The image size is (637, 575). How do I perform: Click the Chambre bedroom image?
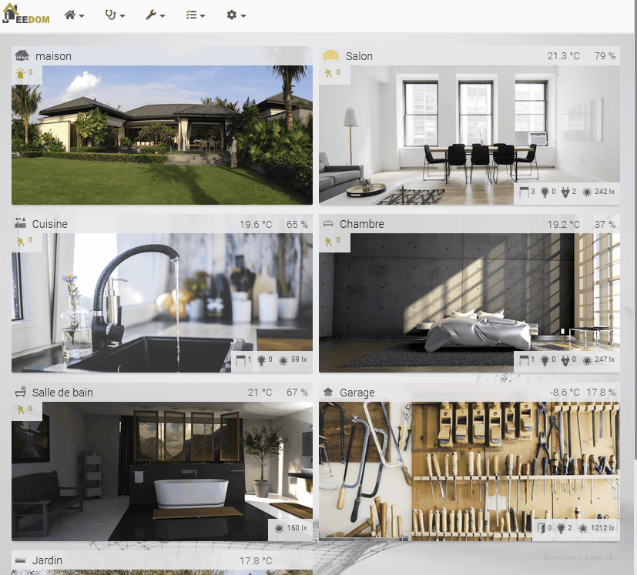(x=447, y=300)
